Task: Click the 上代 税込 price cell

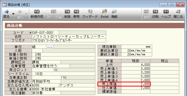Action: click(x=165, y=65)
